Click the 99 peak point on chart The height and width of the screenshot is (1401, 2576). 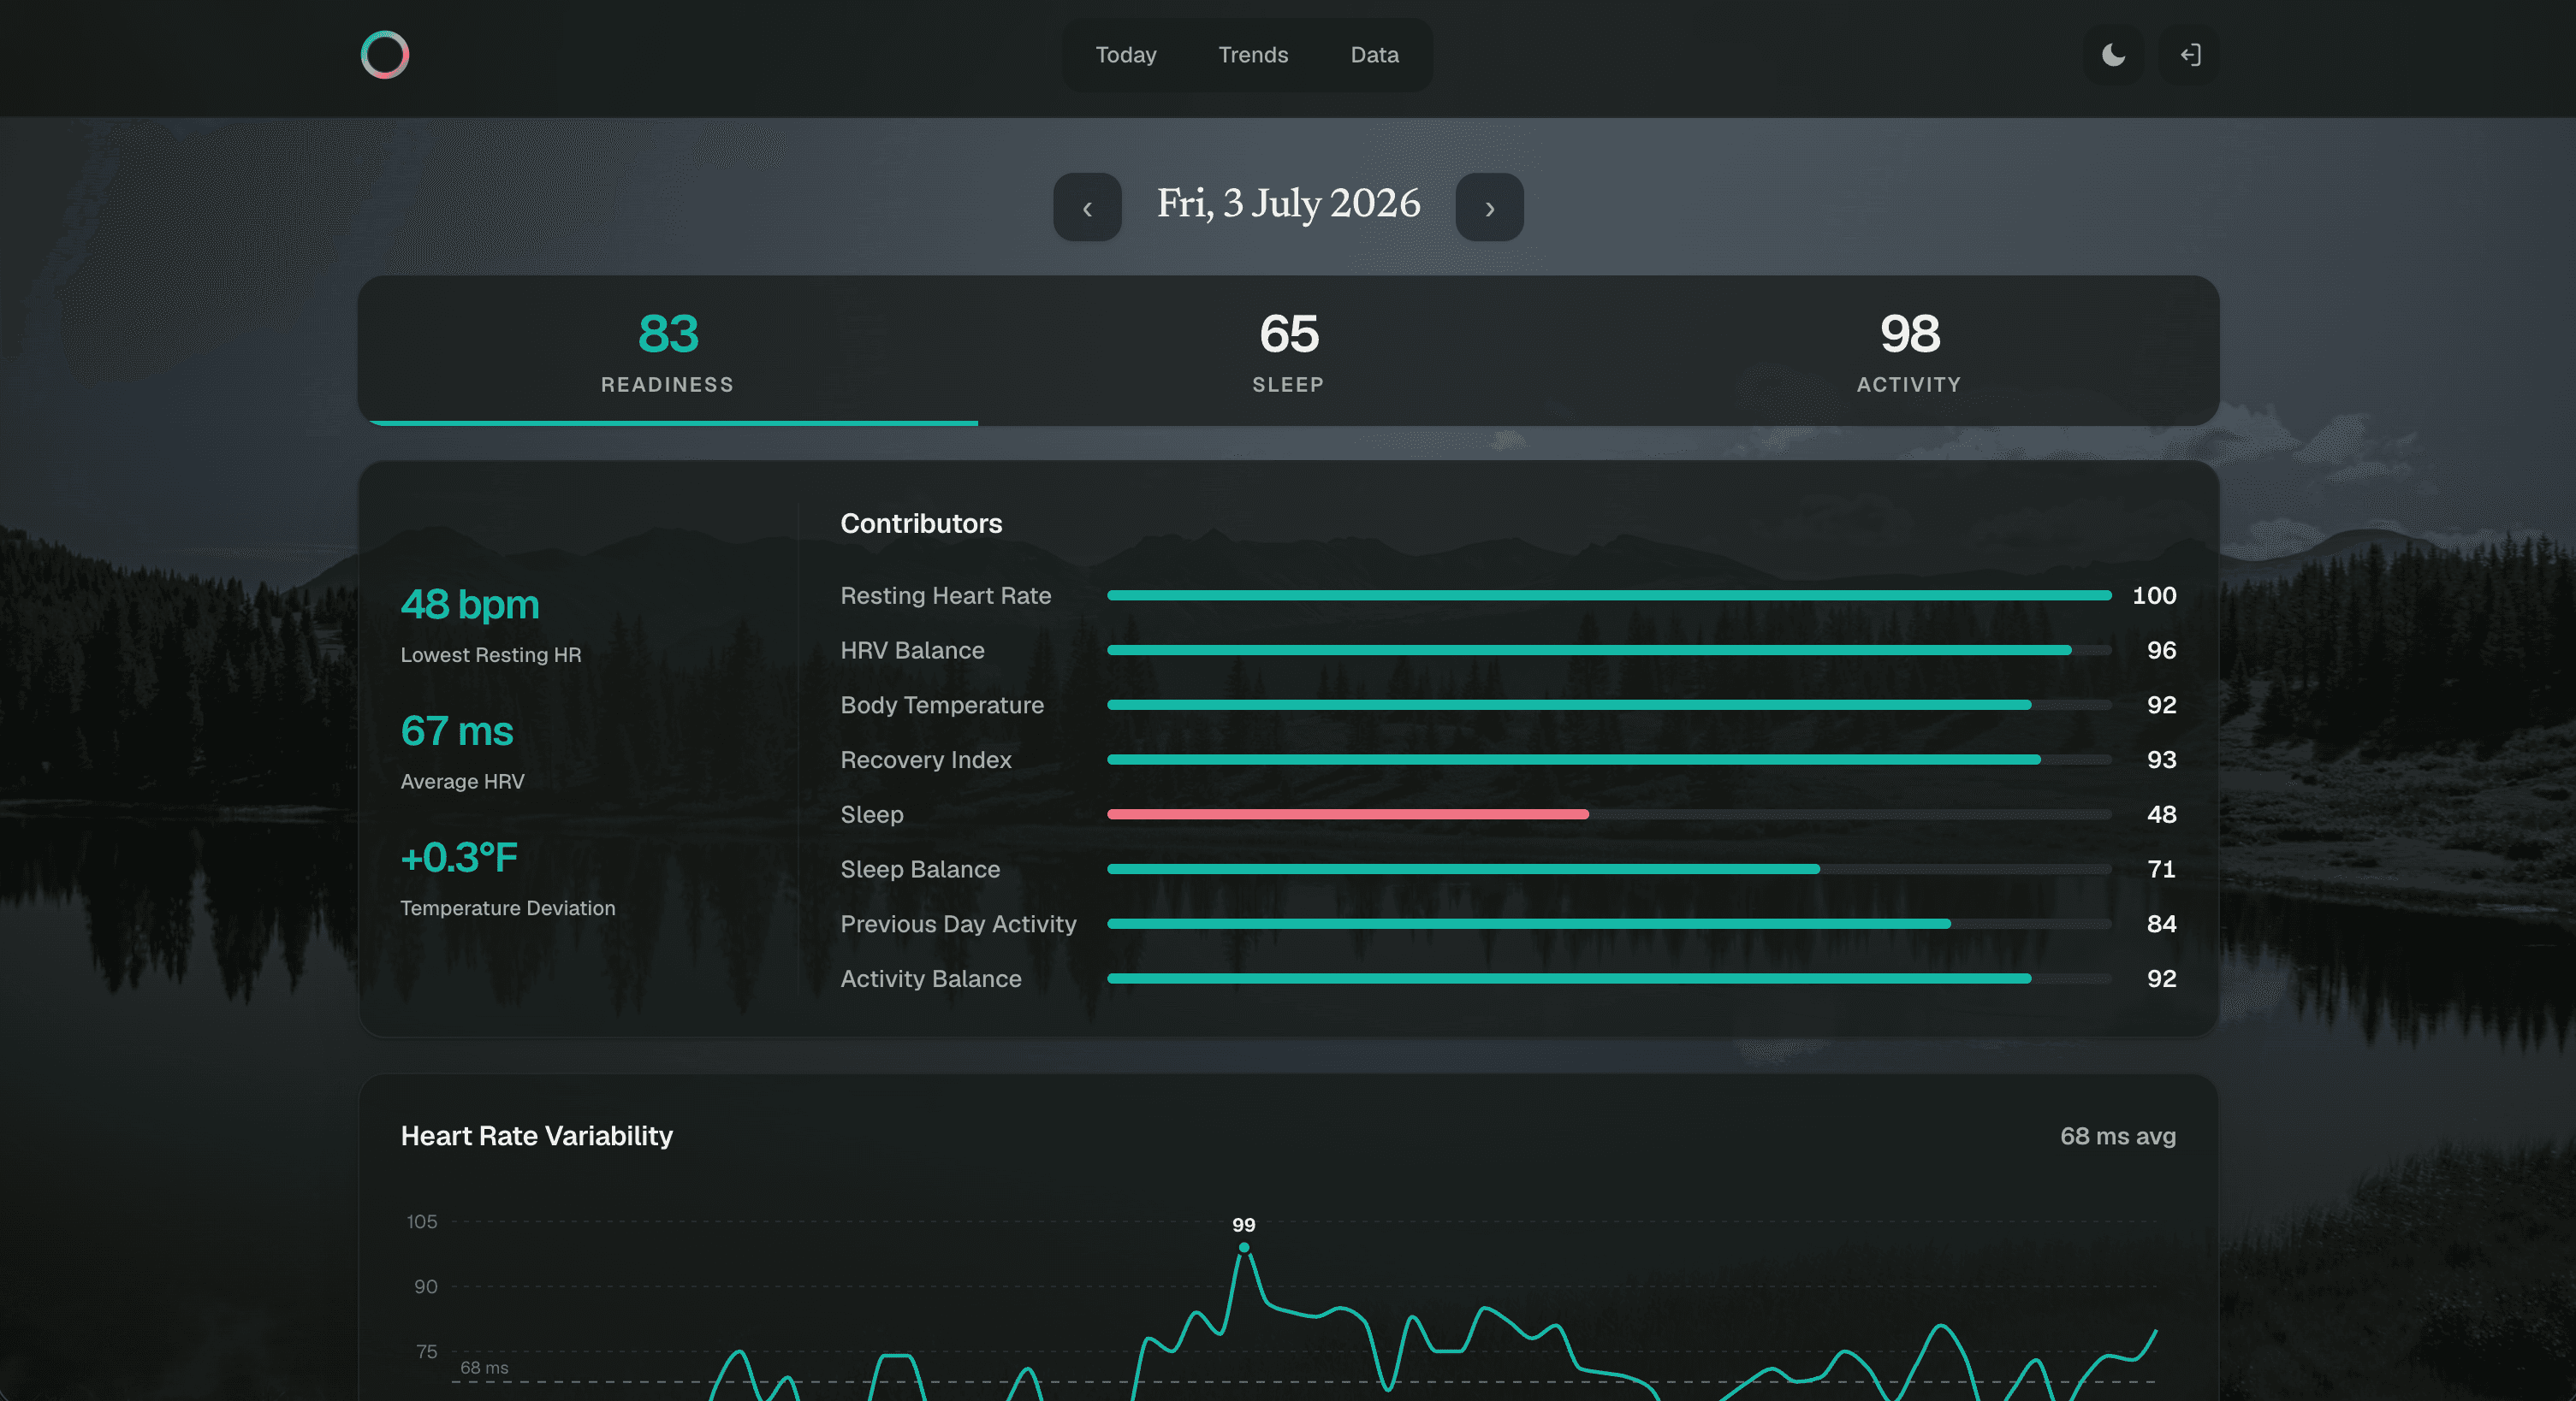1244,1247
